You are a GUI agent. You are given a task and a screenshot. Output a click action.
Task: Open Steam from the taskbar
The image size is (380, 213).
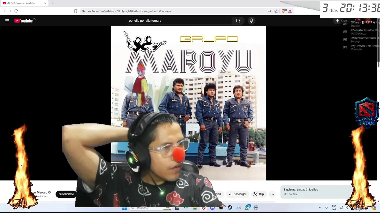[x=230, y=208]
